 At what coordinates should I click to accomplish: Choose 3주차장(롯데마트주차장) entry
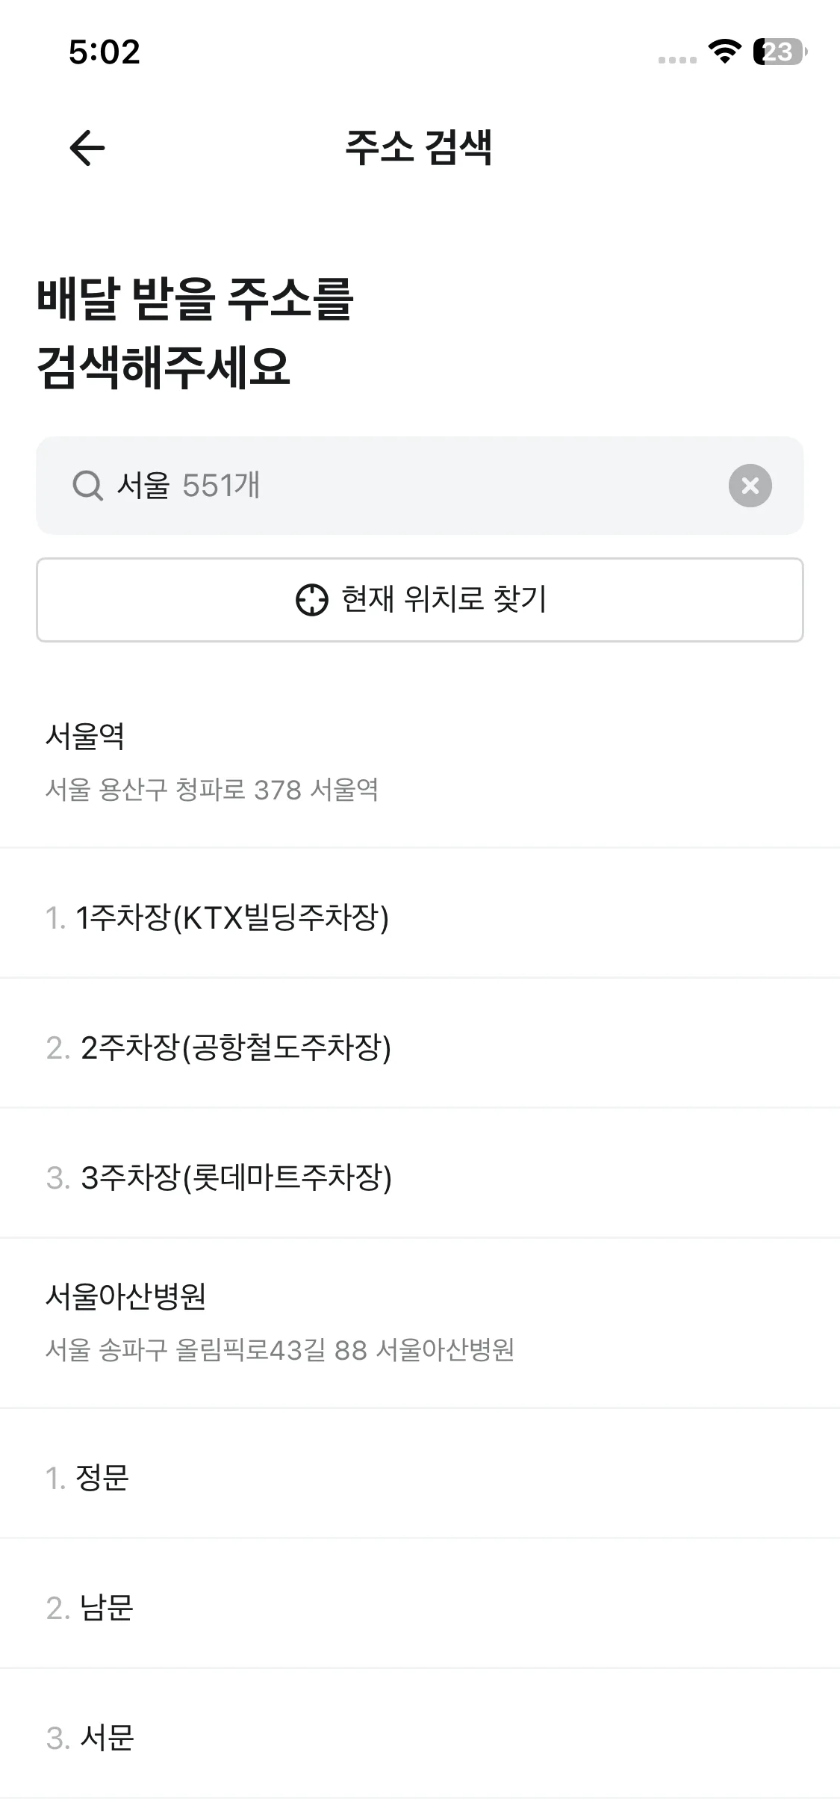236,1177
